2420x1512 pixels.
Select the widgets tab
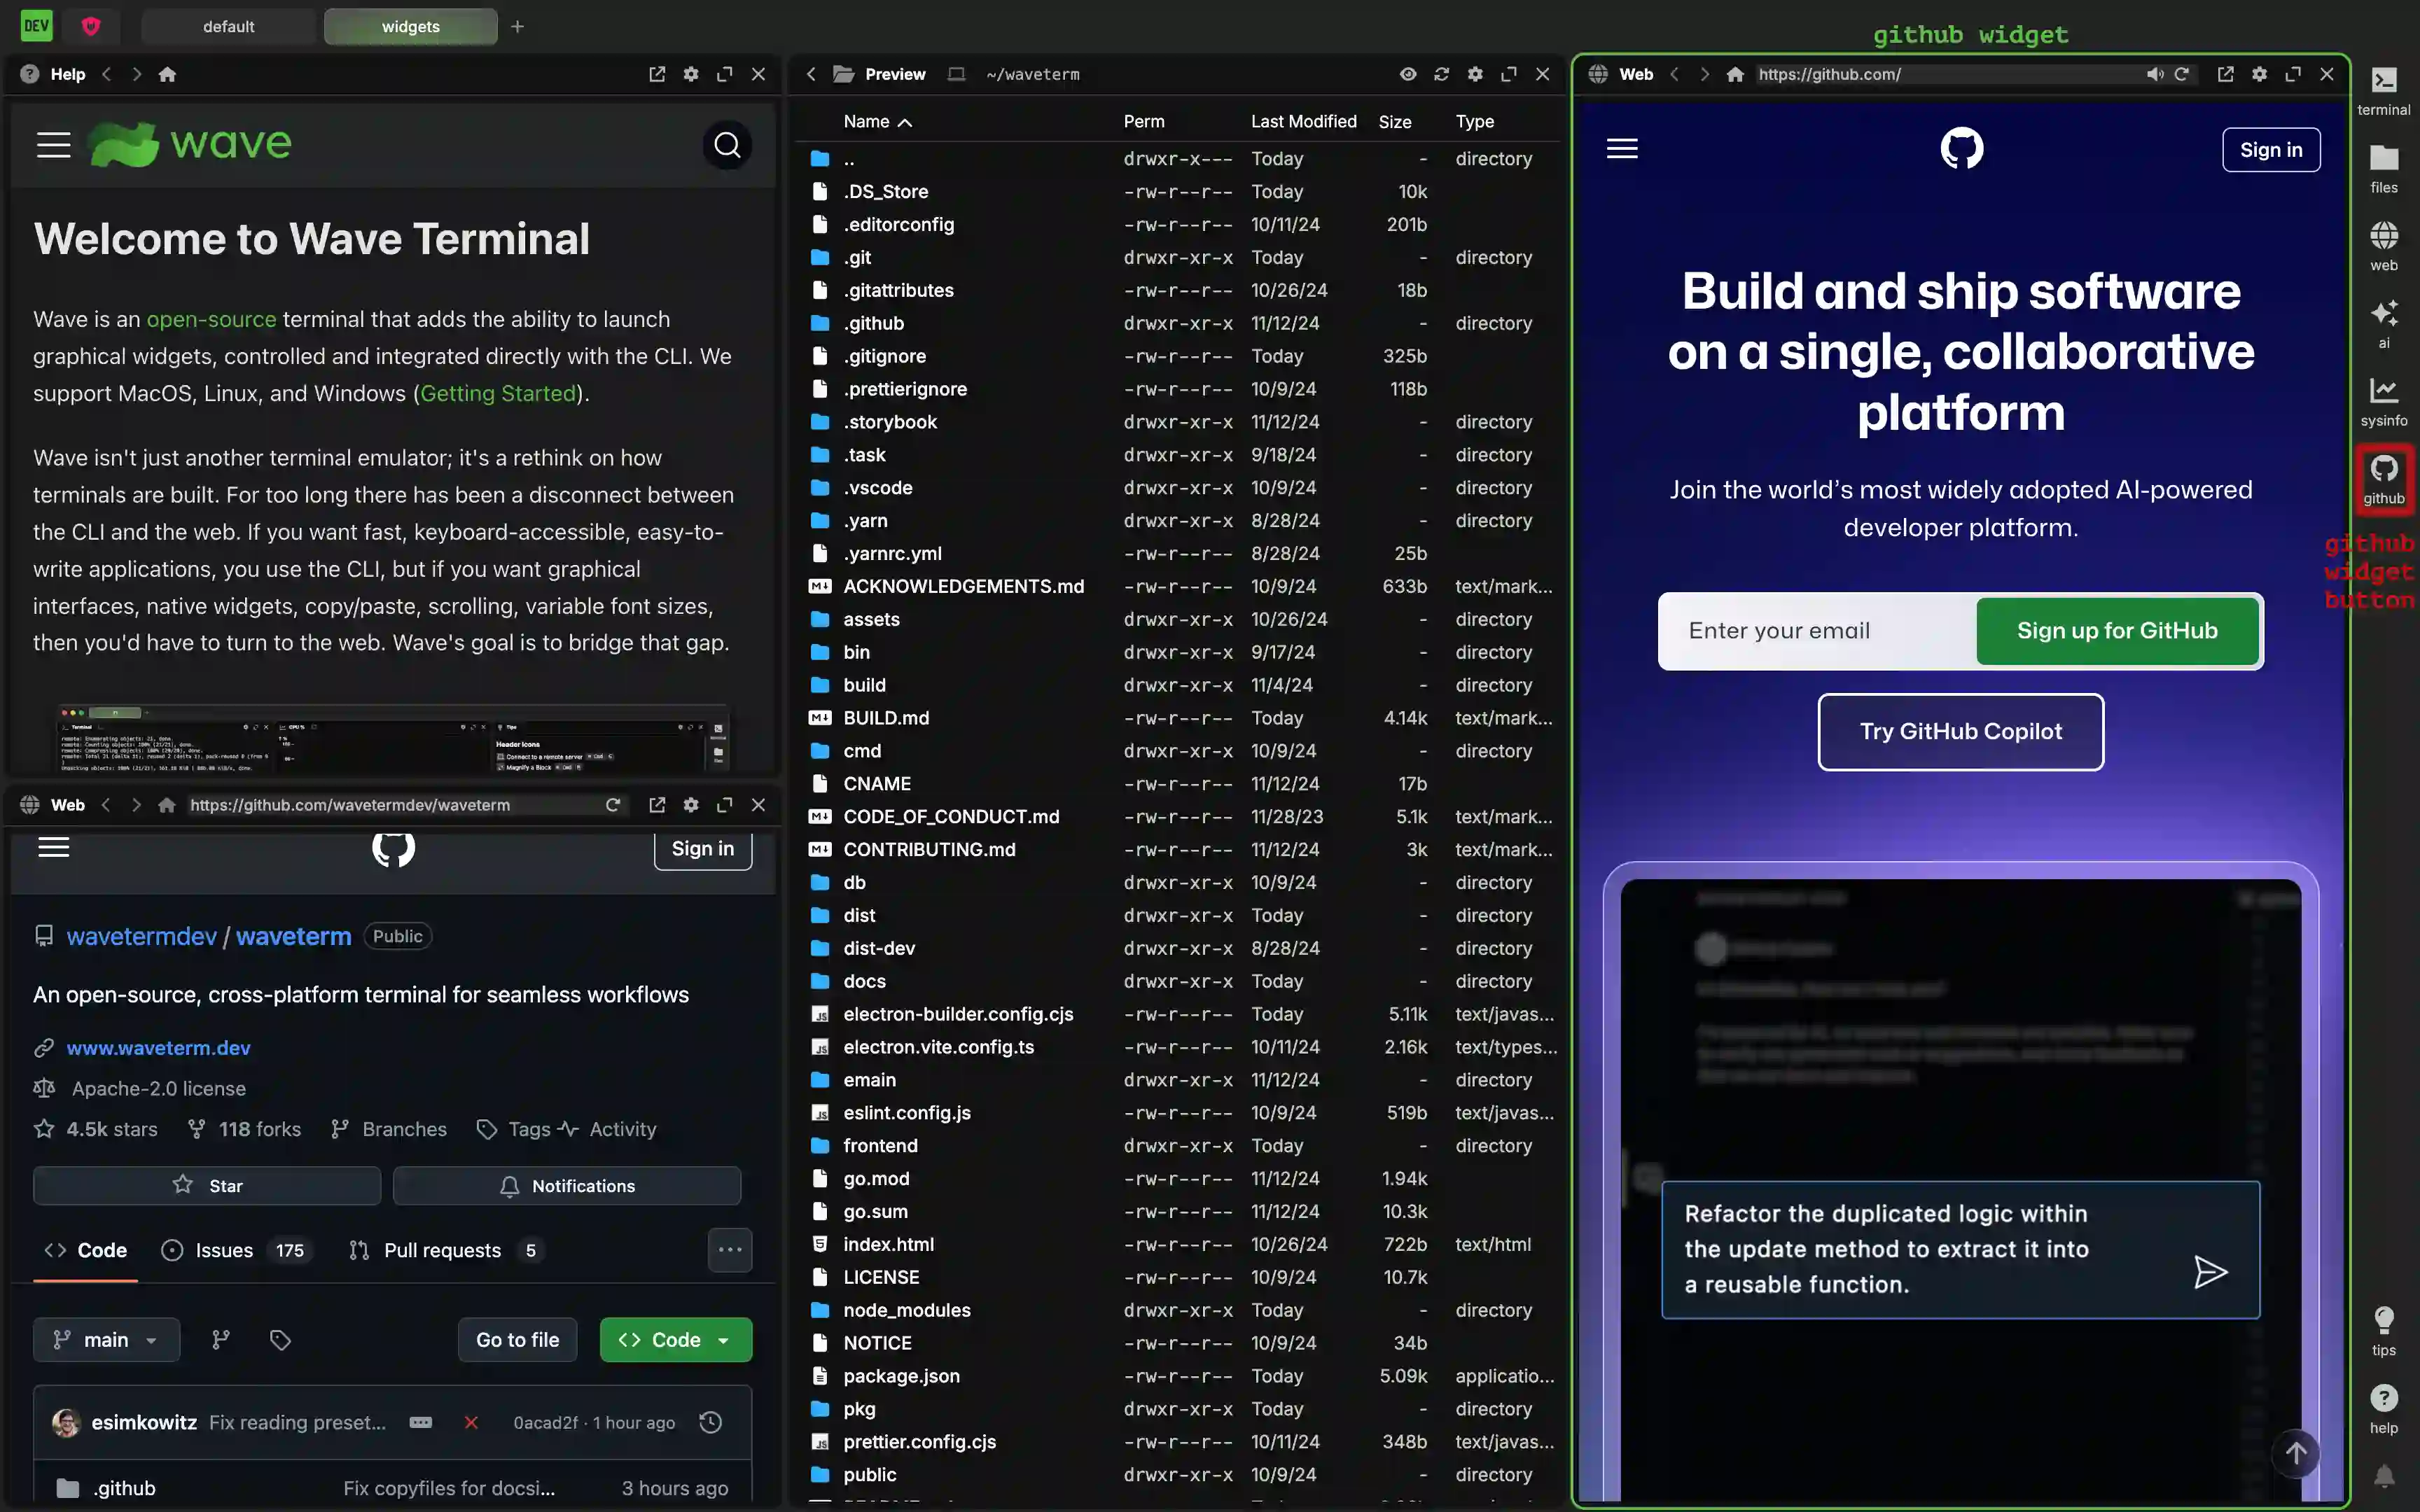(410, 27)
